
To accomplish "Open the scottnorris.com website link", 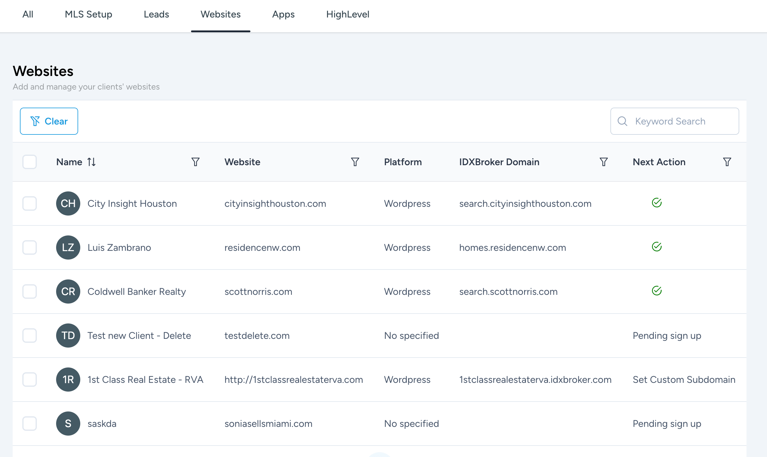I will pyautogui.click(x=258, y=292).
